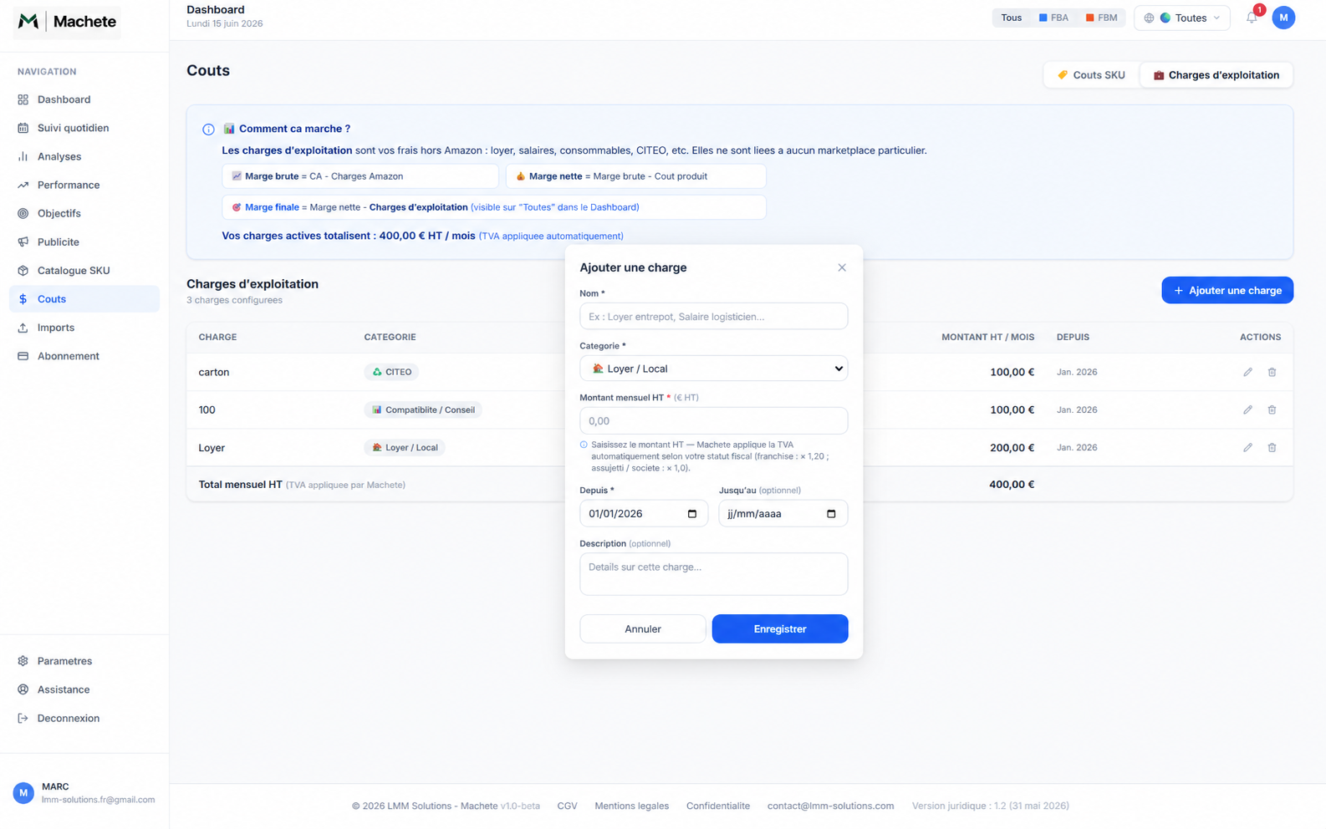Edit the carton charge
This screenshot has height=829, width=1326.
pos(1247,372)
